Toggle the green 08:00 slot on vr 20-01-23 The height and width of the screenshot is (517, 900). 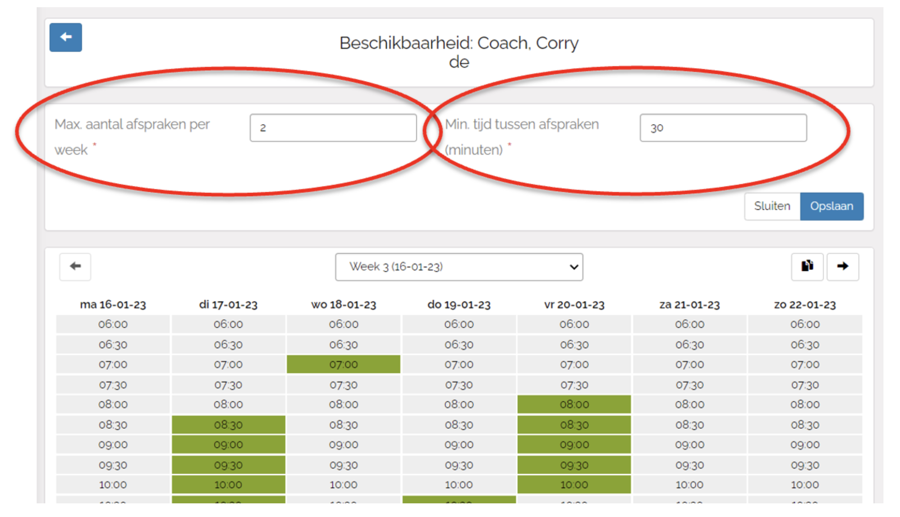click(574, 404)
